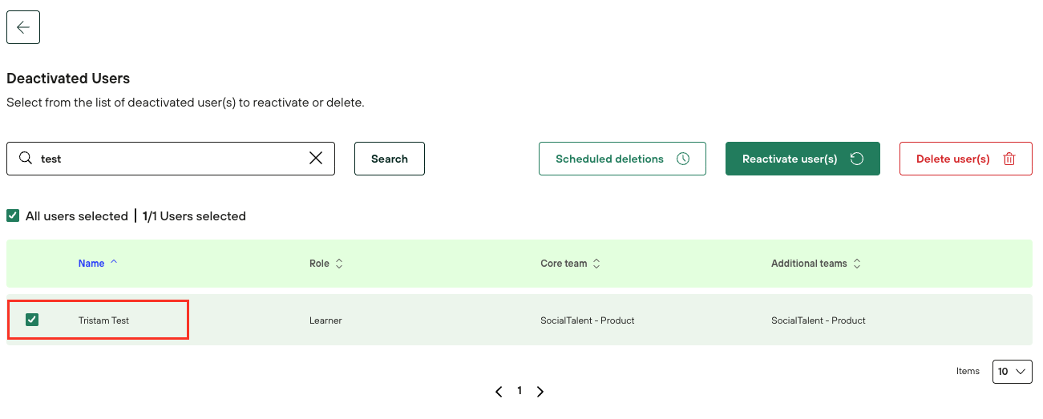Deselect the Tristam Test row checkbox
The height and width of the screenshot is (419, 1043).
(32, 320)
